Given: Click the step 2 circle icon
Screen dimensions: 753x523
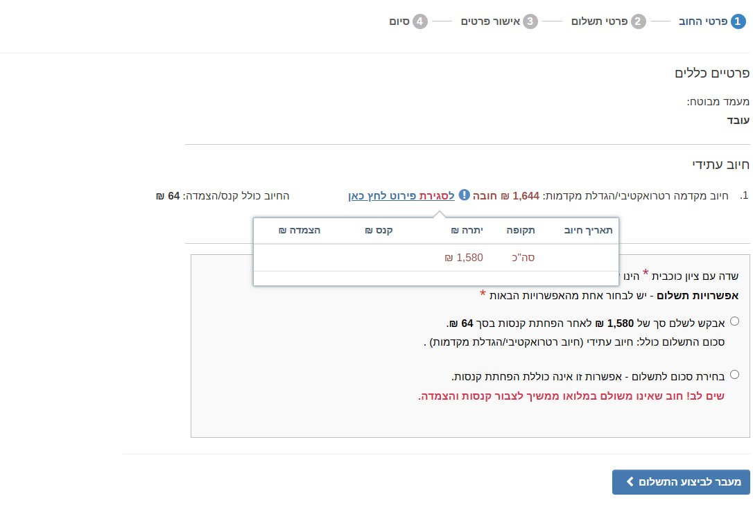Looking at the screenshot, I should [x=638, y=21].
